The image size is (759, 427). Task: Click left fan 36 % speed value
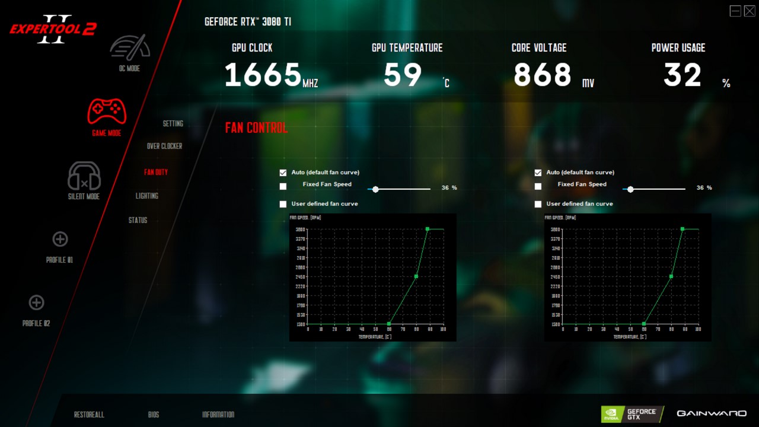449,187
